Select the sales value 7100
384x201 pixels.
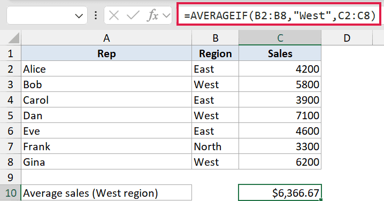280,115
